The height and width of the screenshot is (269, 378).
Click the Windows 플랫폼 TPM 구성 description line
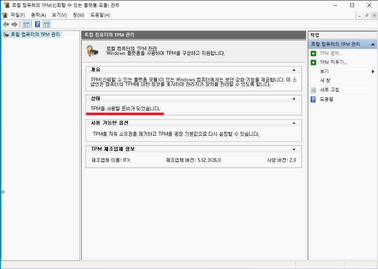click(165, 53)
